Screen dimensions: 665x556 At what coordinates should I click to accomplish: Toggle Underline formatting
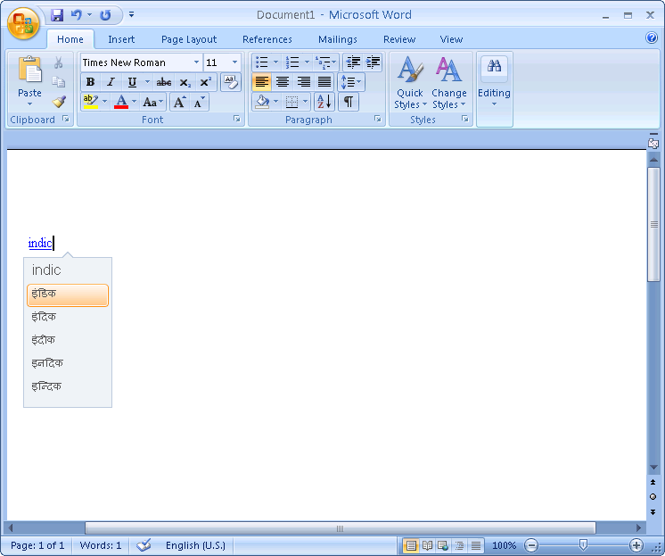click(132, 82)
